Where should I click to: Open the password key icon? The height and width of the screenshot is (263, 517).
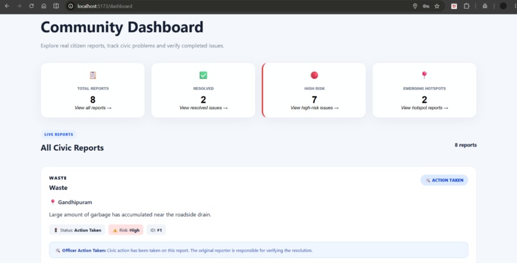pyautogui.click(x=426, y=6)
